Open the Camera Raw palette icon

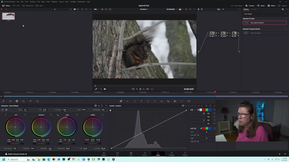click(4, 101)
